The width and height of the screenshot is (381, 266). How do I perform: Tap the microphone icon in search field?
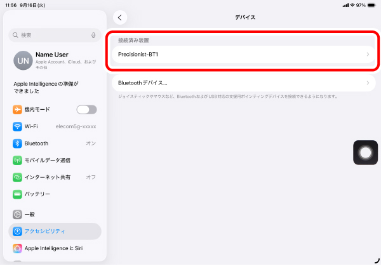coord(93,35)
